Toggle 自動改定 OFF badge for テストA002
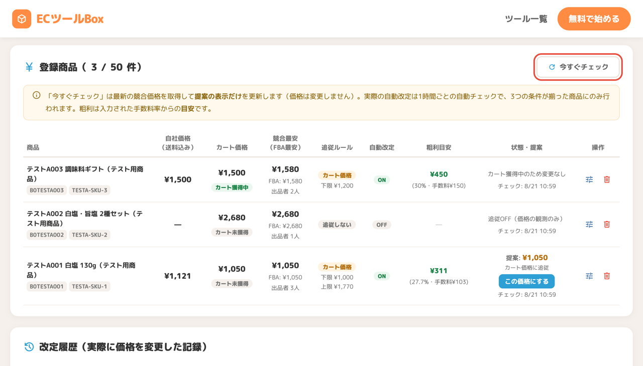The height and width of the screenshot is (366, 643). point(382,225)
